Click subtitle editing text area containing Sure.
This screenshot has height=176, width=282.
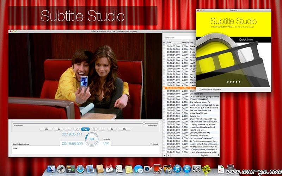[x=85, y=150]
